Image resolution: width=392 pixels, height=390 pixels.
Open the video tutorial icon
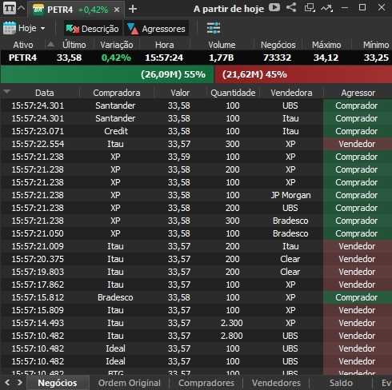pos(274,7)
